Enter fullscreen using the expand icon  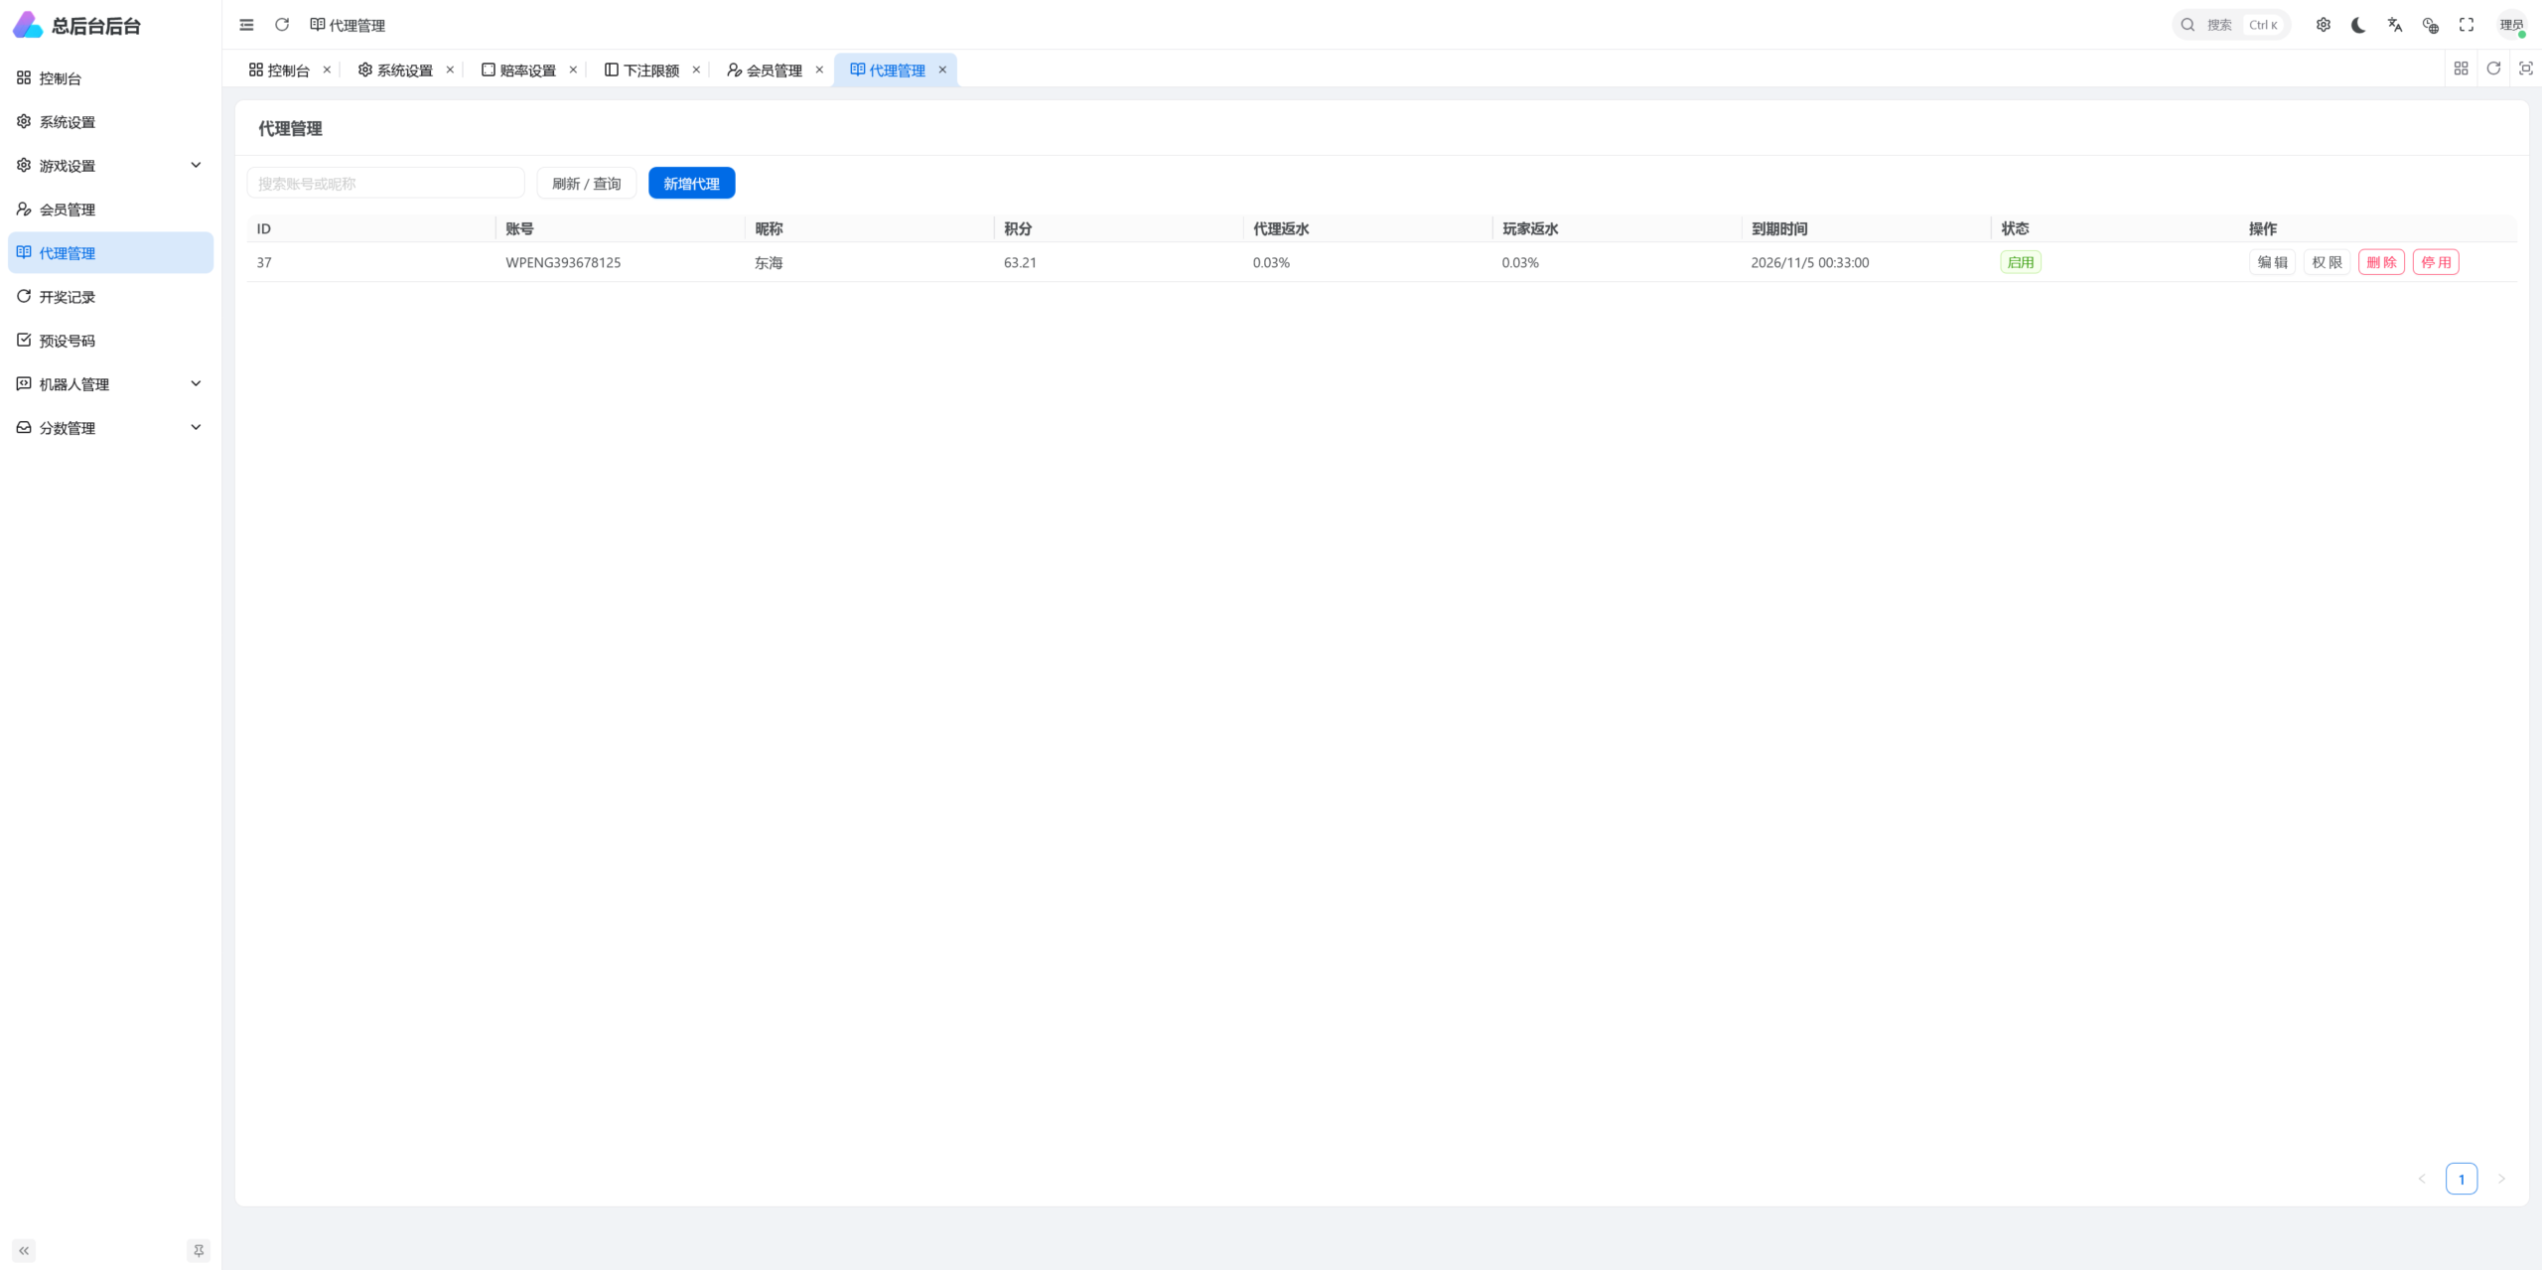click(x=2467, y=25)
